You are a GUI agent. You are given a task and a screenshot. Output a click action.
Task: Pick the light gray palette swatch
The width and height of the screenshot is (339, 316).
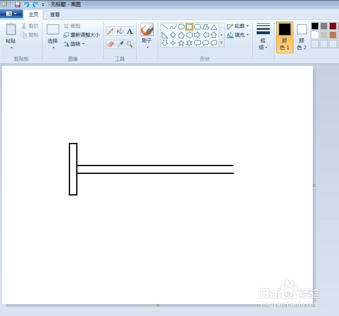[324, 35]
